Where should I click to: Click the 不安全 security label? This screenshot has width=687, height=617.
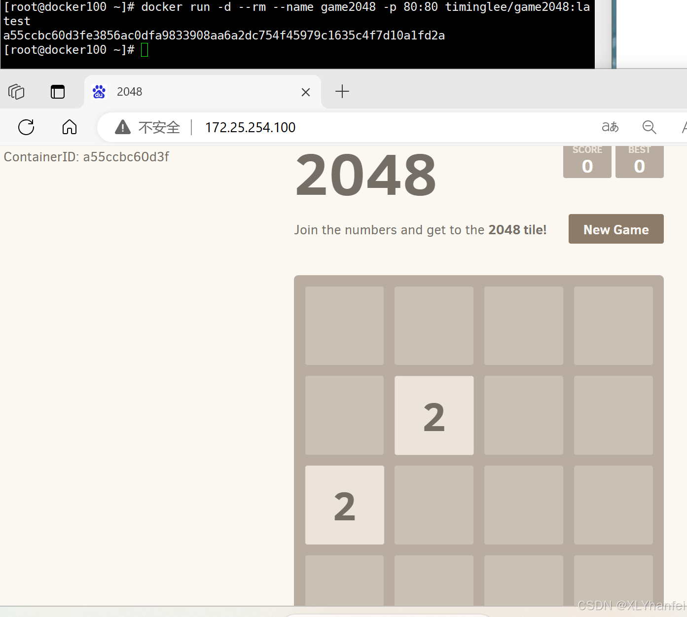159,127
